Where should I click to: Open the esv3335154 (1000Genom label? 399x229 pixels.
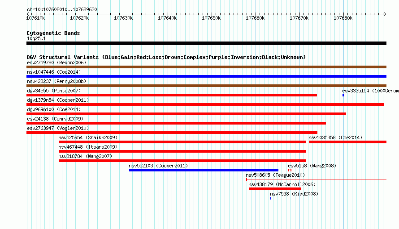tap(370, 91)
